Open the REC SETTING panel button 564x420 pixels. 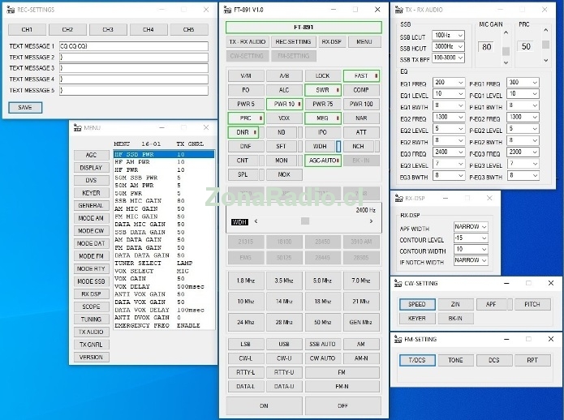[293, 41]
